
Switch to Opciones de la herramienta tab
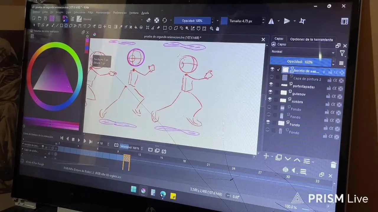(311, 39)
